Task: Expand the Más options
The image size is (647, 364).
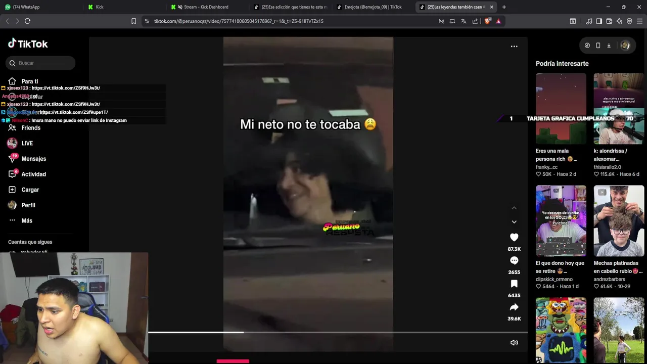Action: pyautogui.click(x=20, y=220)
